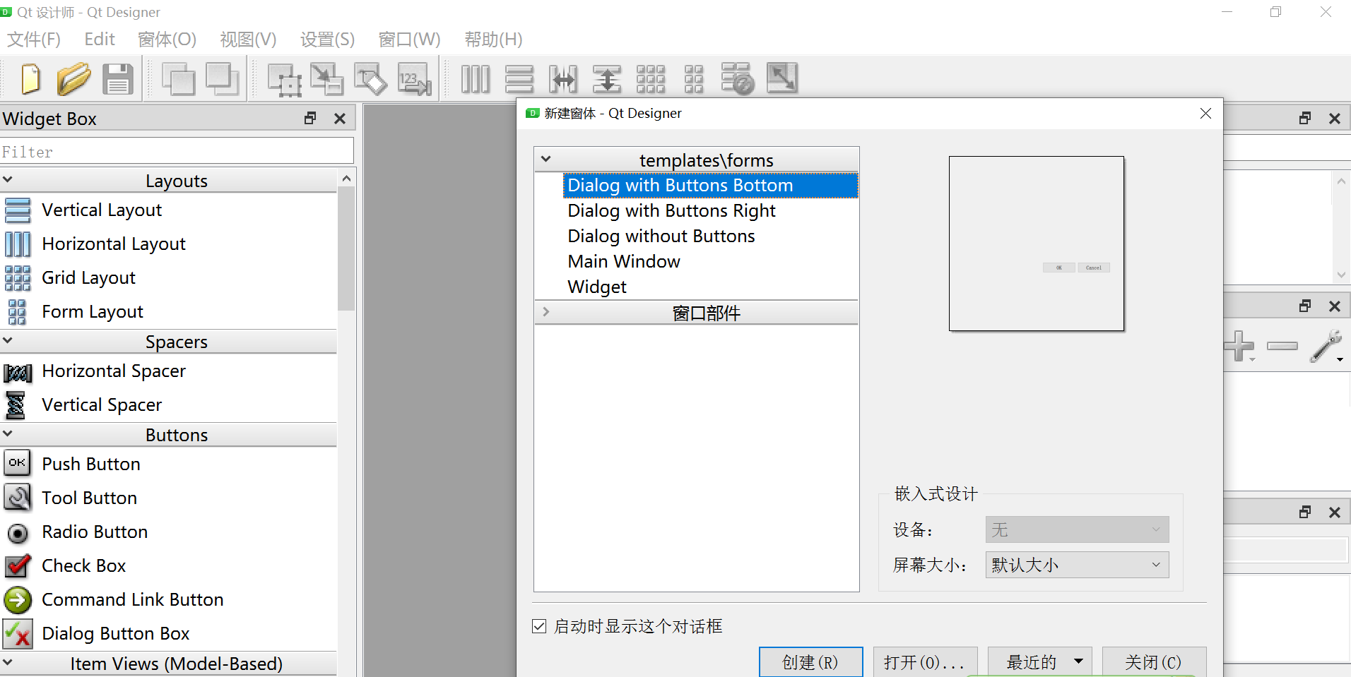Viewport: 1351px width, 677px height.
Task: Click the Widget Box Filter field
Action: click(x=177, y=151)
